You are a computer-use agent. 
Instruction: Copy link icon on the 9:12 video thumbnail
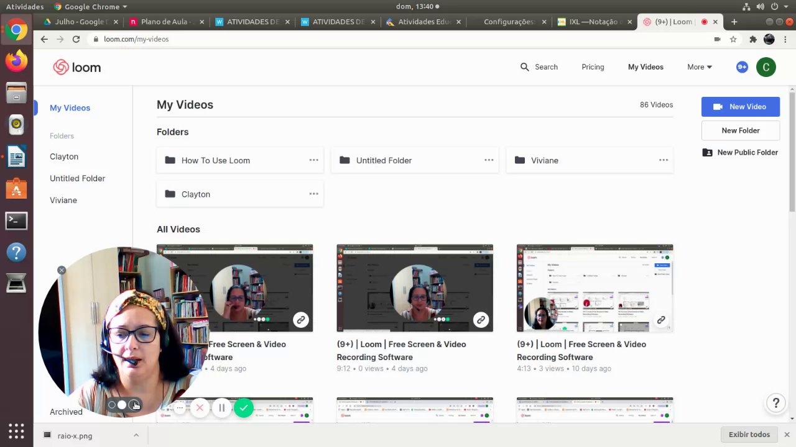(481, 320)
